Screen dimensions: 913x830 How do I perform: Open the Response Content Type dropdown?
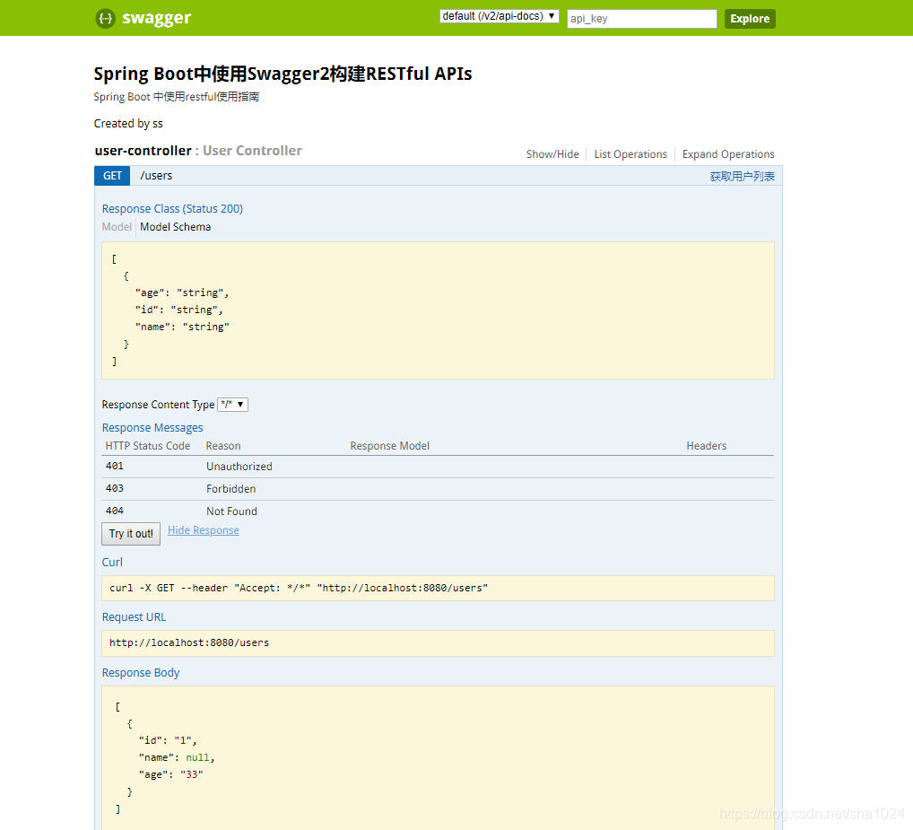click(233, 404)
